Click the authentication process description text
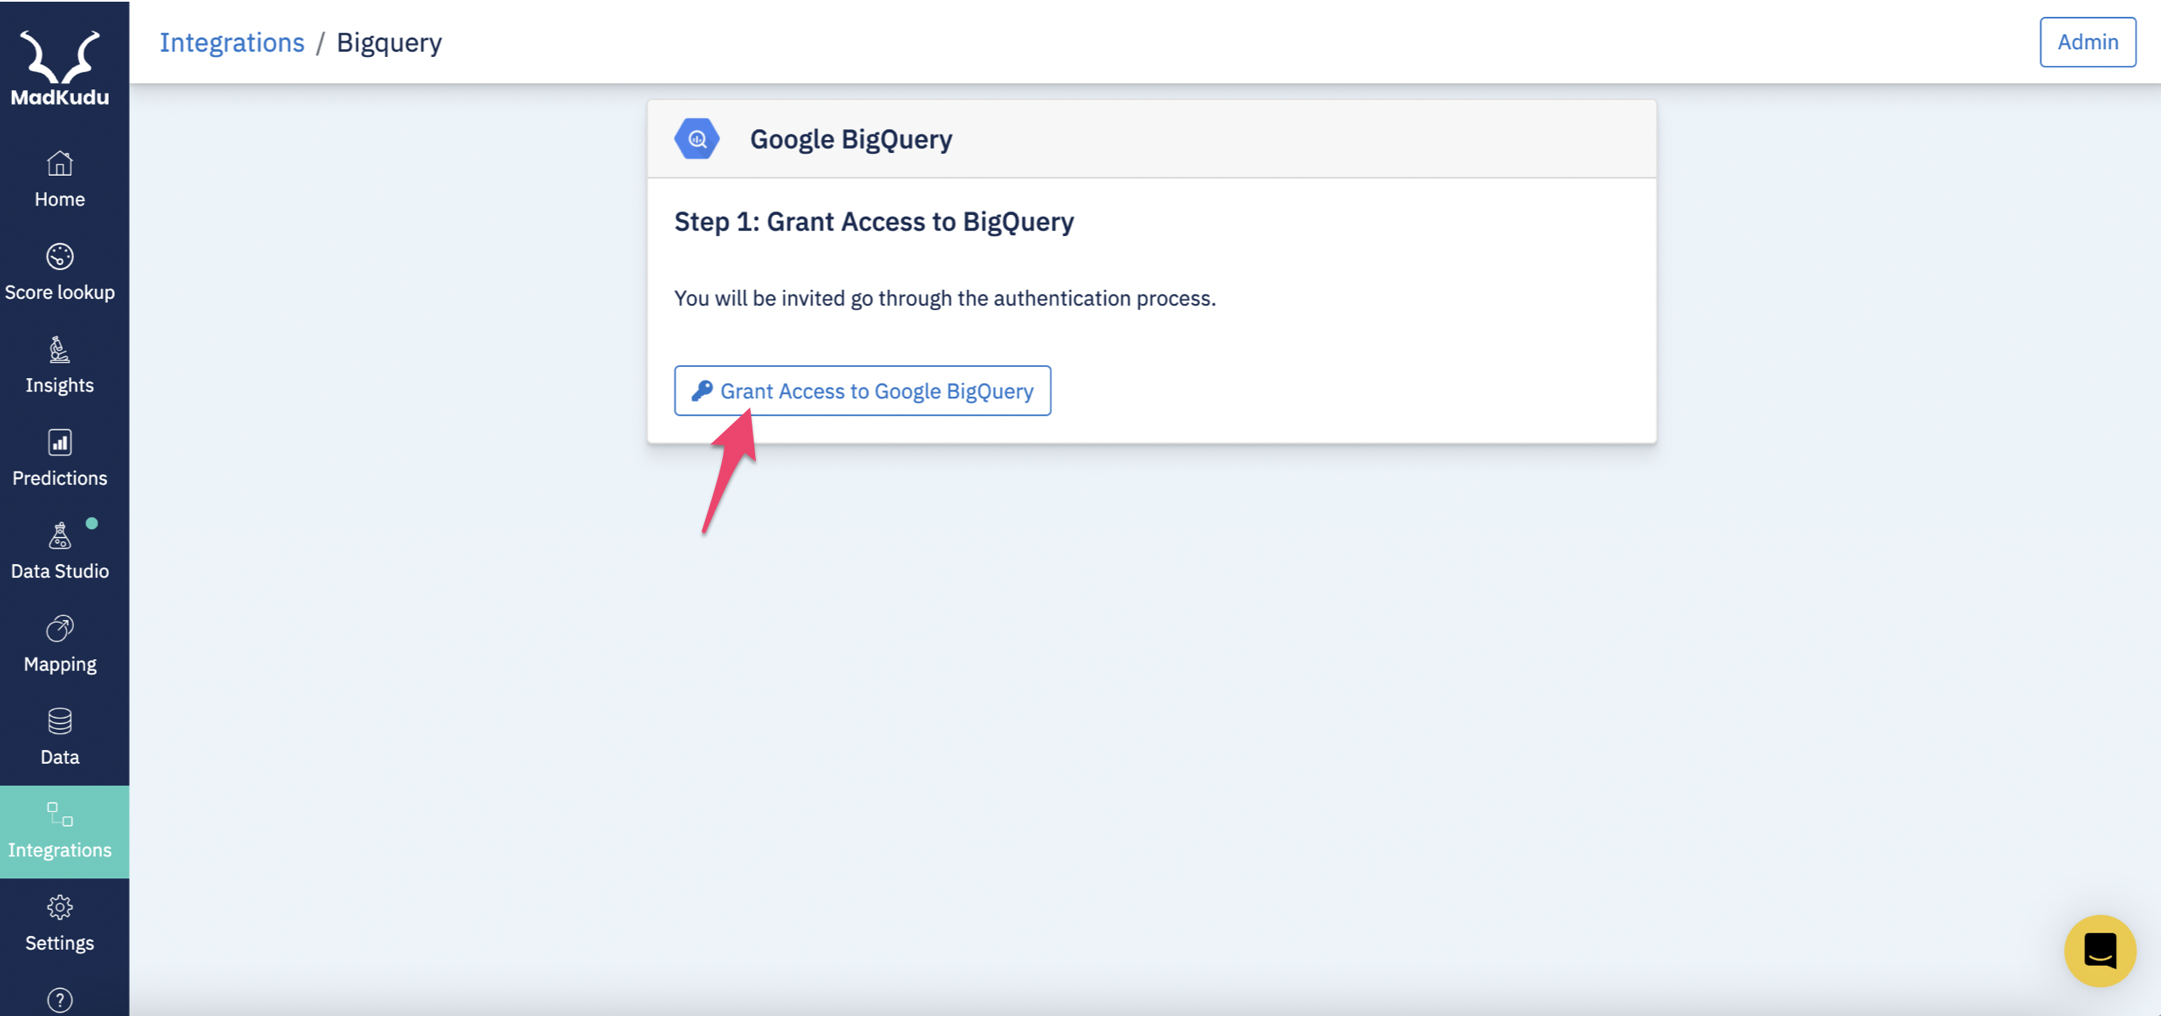The width and height of the screenshot is (2161, 1016). point(945,298)
